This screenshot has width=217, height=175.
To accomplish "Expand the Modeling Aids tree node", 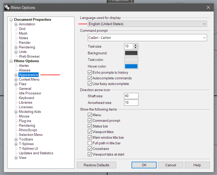I will pyautogui.click(x=16, y=112).
